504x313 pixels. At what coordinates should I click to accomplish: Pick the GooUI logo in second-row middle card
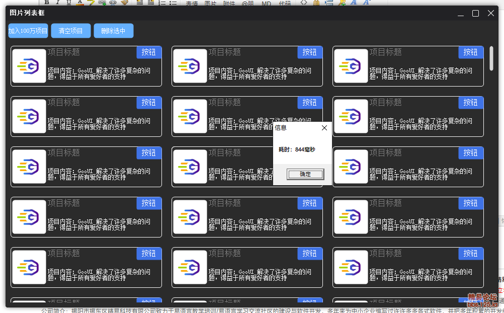point(190,116)
